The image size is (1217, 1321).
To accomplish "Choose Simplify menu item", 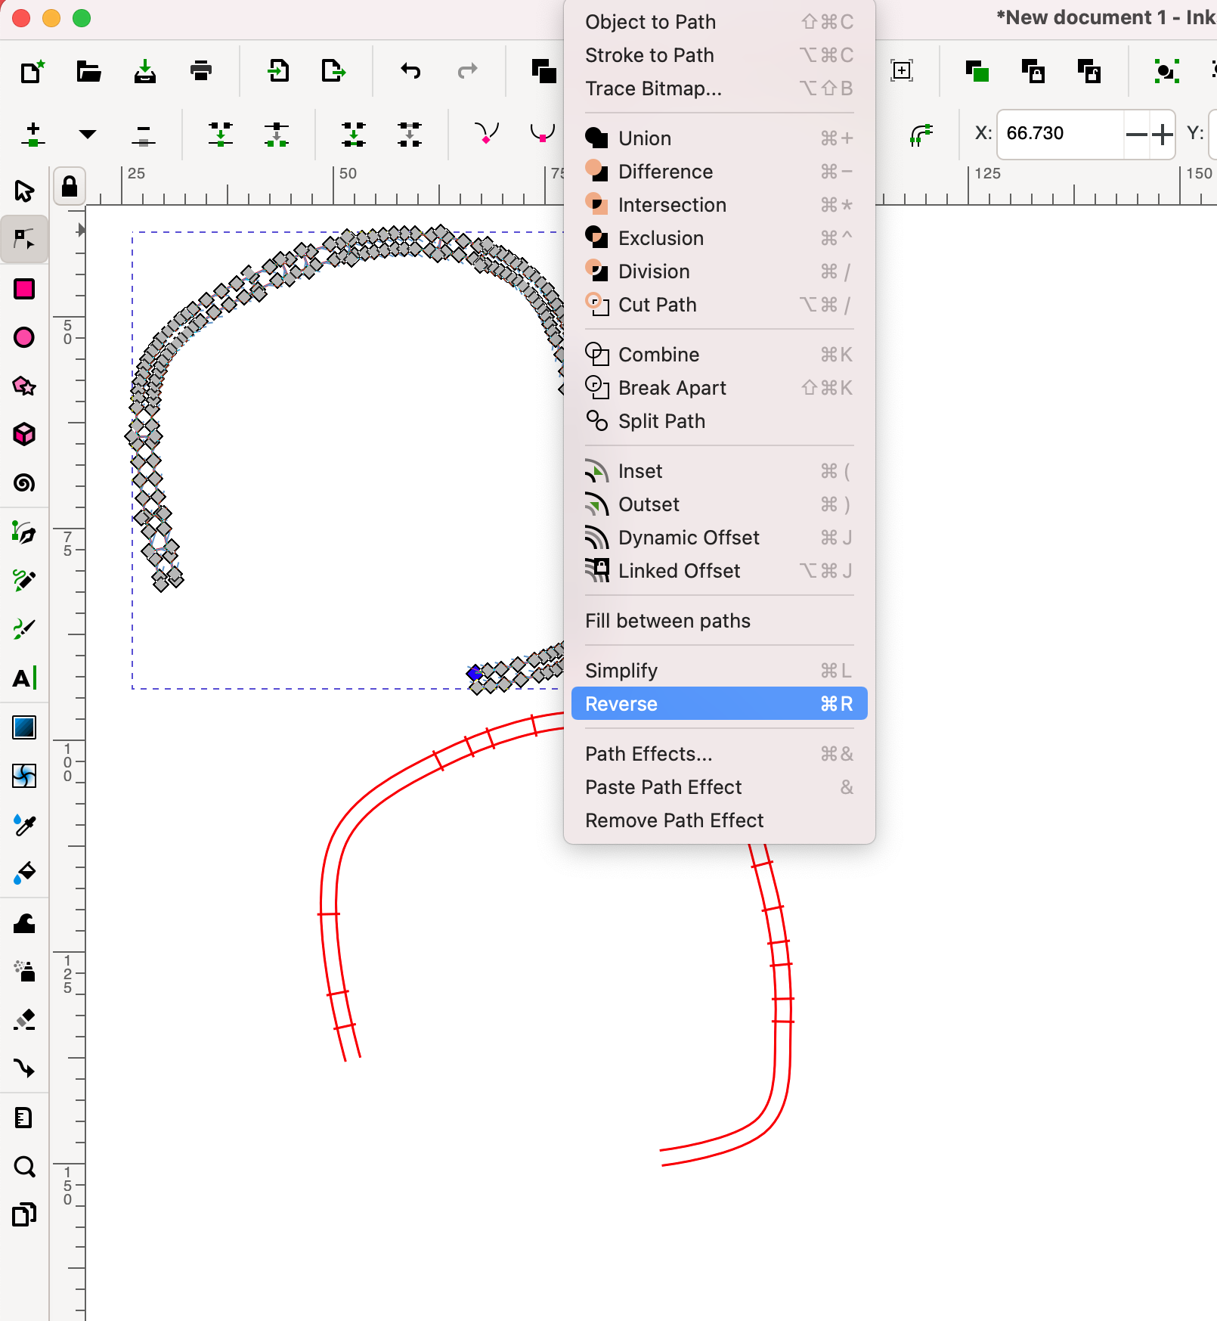I will coord(719,671).
